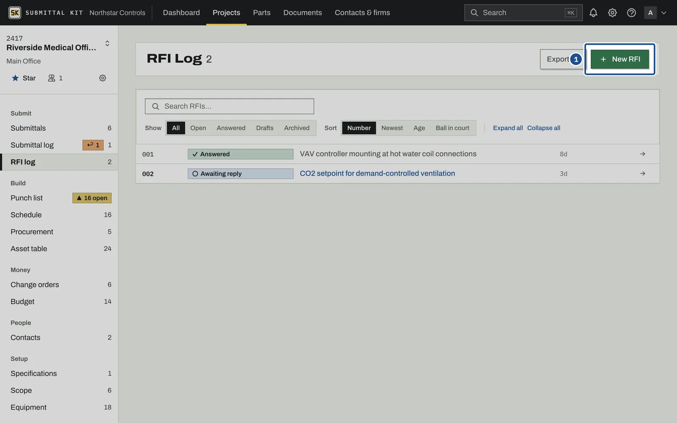Open Contacts & firms tab
This screenshot has width=677, height=423.
362,13
